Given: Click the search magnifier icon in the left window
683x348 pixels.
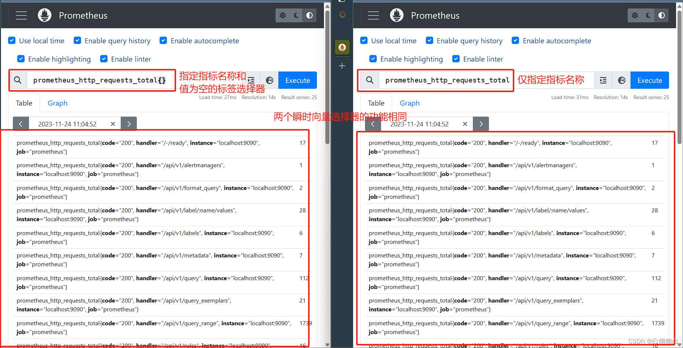Looking at the screenshot, I should pyautogui.click(x=18, y=80).
